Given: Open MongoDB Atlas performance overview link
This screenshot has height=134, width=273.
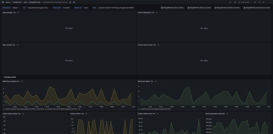Looking at the screenshot, I should [x=257, y=8].
